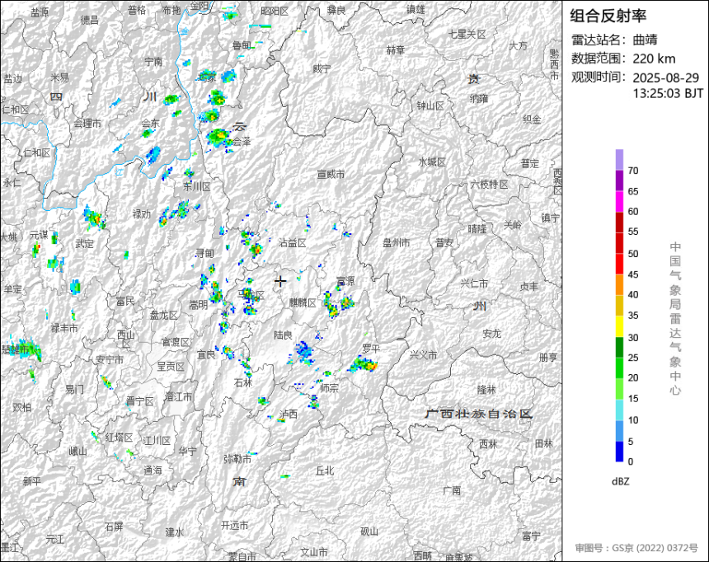Screen dimensions: 709x562
Task: Click the 兴义市 map label
Action: (x=423, y=355)
